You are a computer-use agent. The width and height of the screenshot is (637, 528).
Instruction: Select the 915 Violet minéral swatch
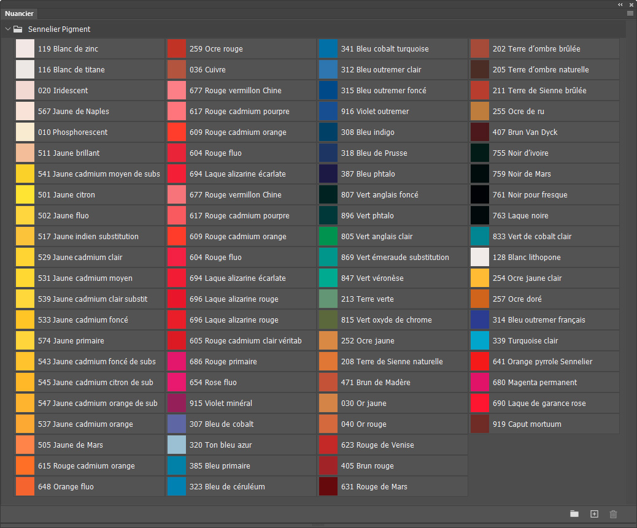[241, 404]
